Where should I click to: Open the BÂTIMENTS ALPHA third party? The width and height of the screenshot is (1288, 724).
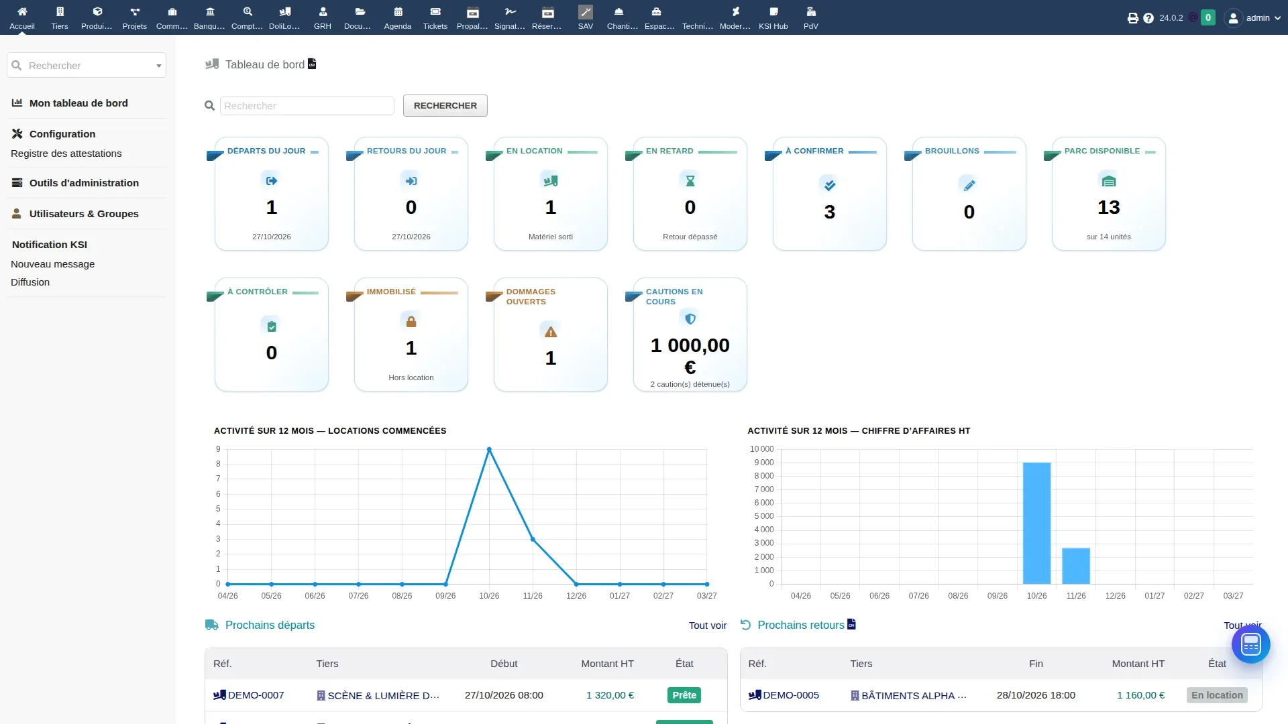(x=914, y=696)
